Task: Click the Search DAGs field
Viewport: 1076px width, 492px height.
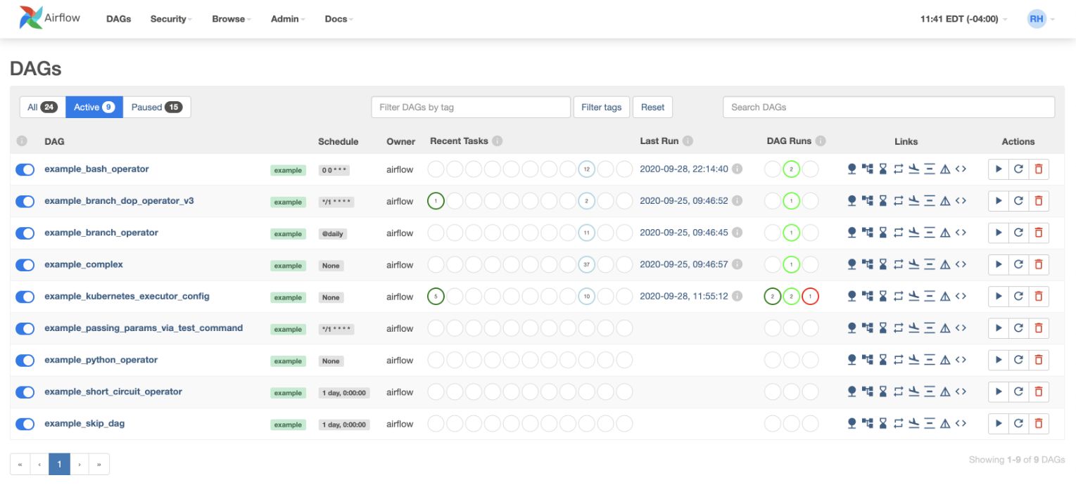Action: 889,107
